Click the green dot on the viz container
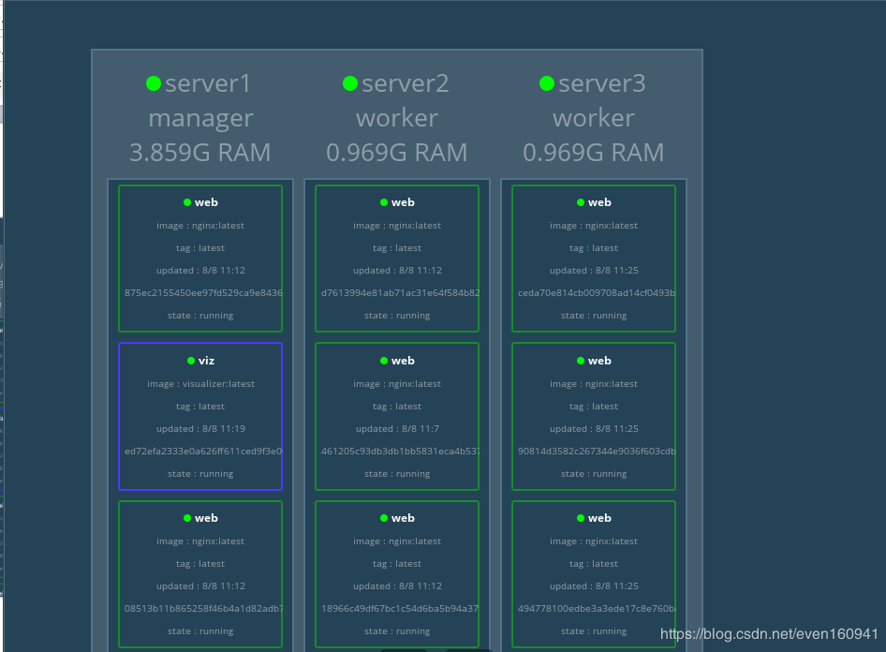 191,361
